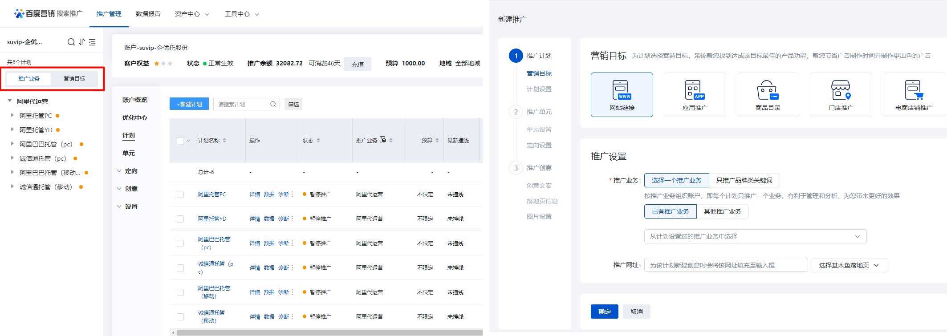Click the horizontal scrollbar under plan table
This screenshot has width=947, height=336.
tap(329, 332)
